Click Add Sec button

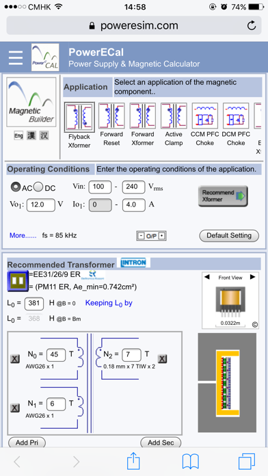[161, 442]
